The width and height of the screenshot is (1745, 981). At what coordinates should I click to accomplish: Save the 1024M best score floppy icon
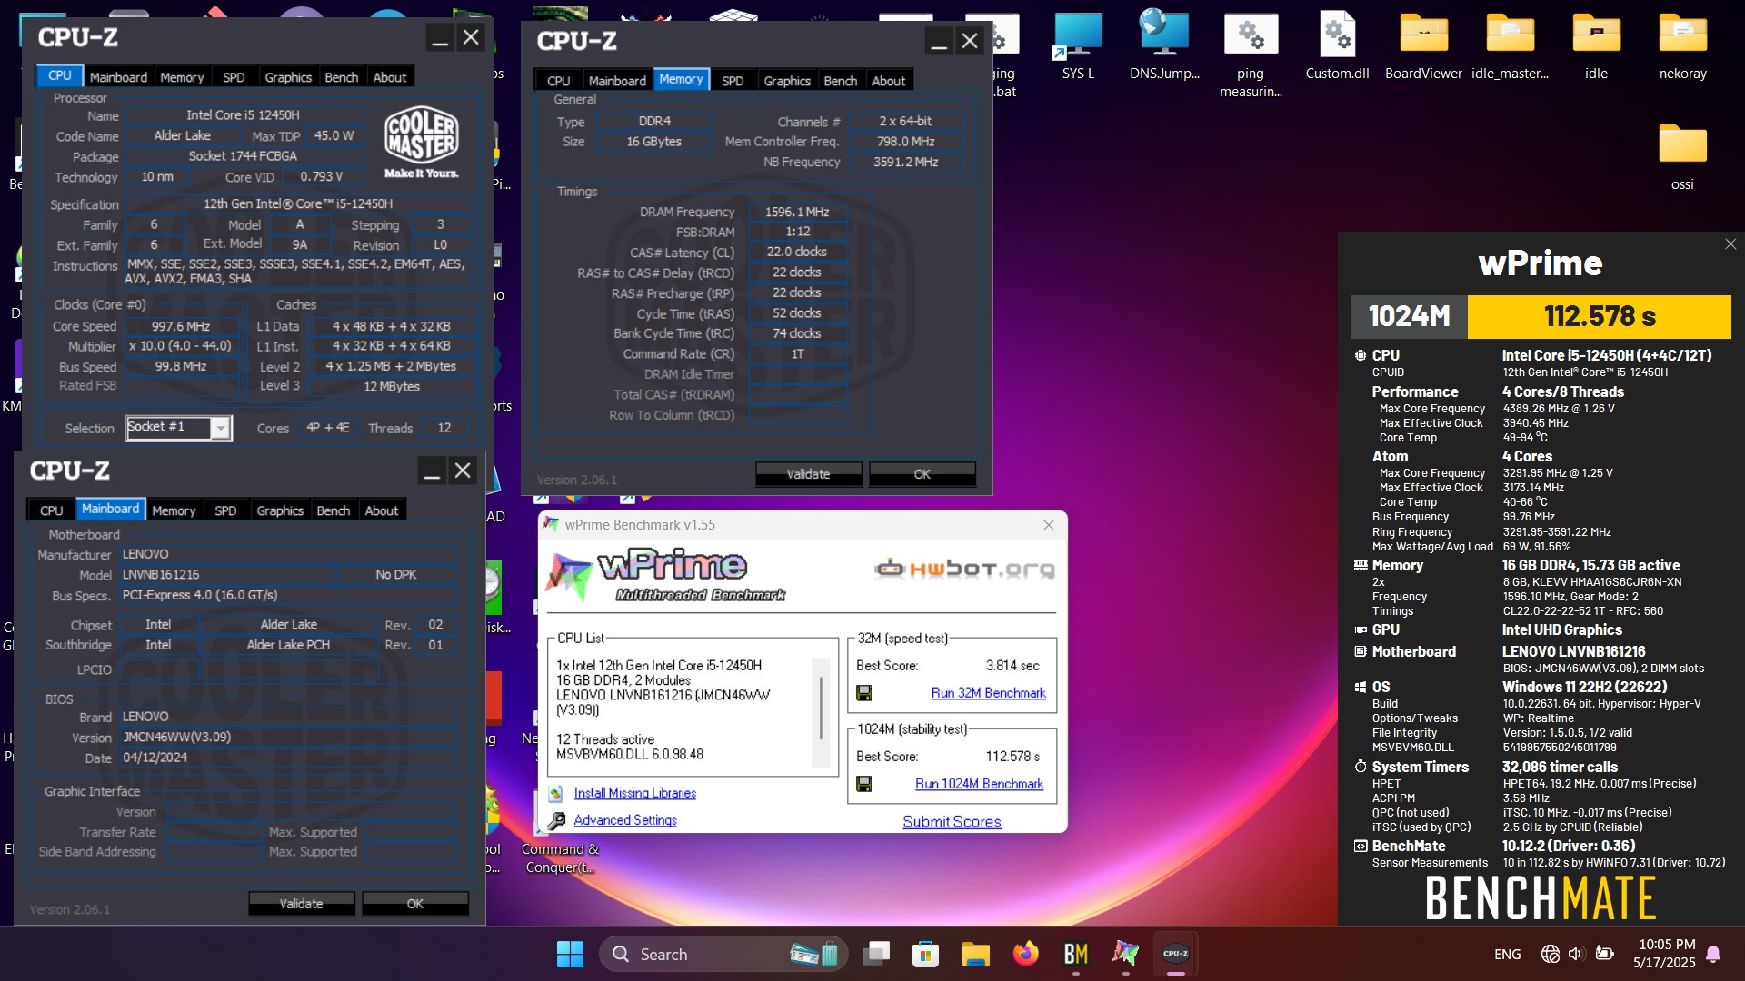pos(864,783)
